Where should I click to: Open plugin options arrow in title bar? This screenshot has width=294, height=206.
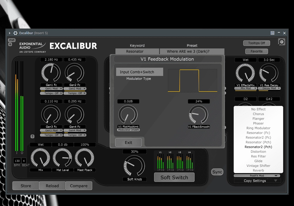10,33
